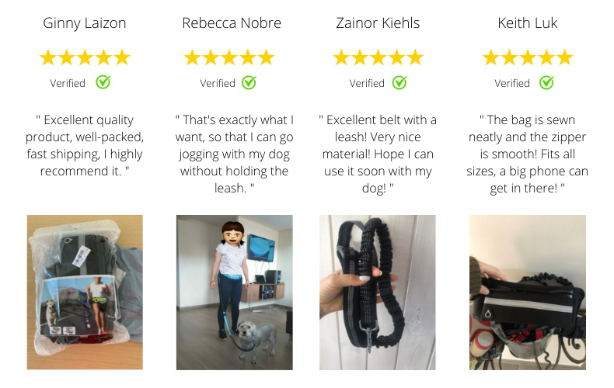Click the "Excellent belt with a leash" review
This screenshot has height=388, width=614.
click(378, 154)
